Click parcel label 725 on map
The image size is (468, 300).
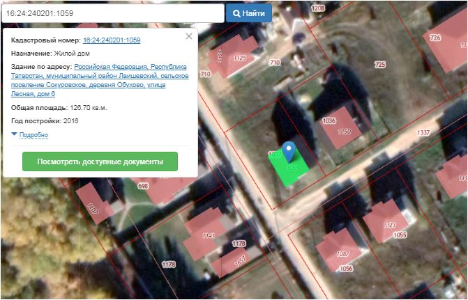coord(379,65)
